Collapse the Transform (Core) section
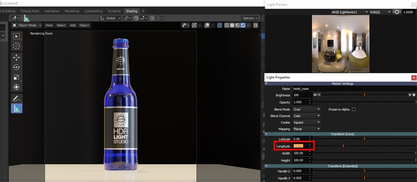 [266, 134]
